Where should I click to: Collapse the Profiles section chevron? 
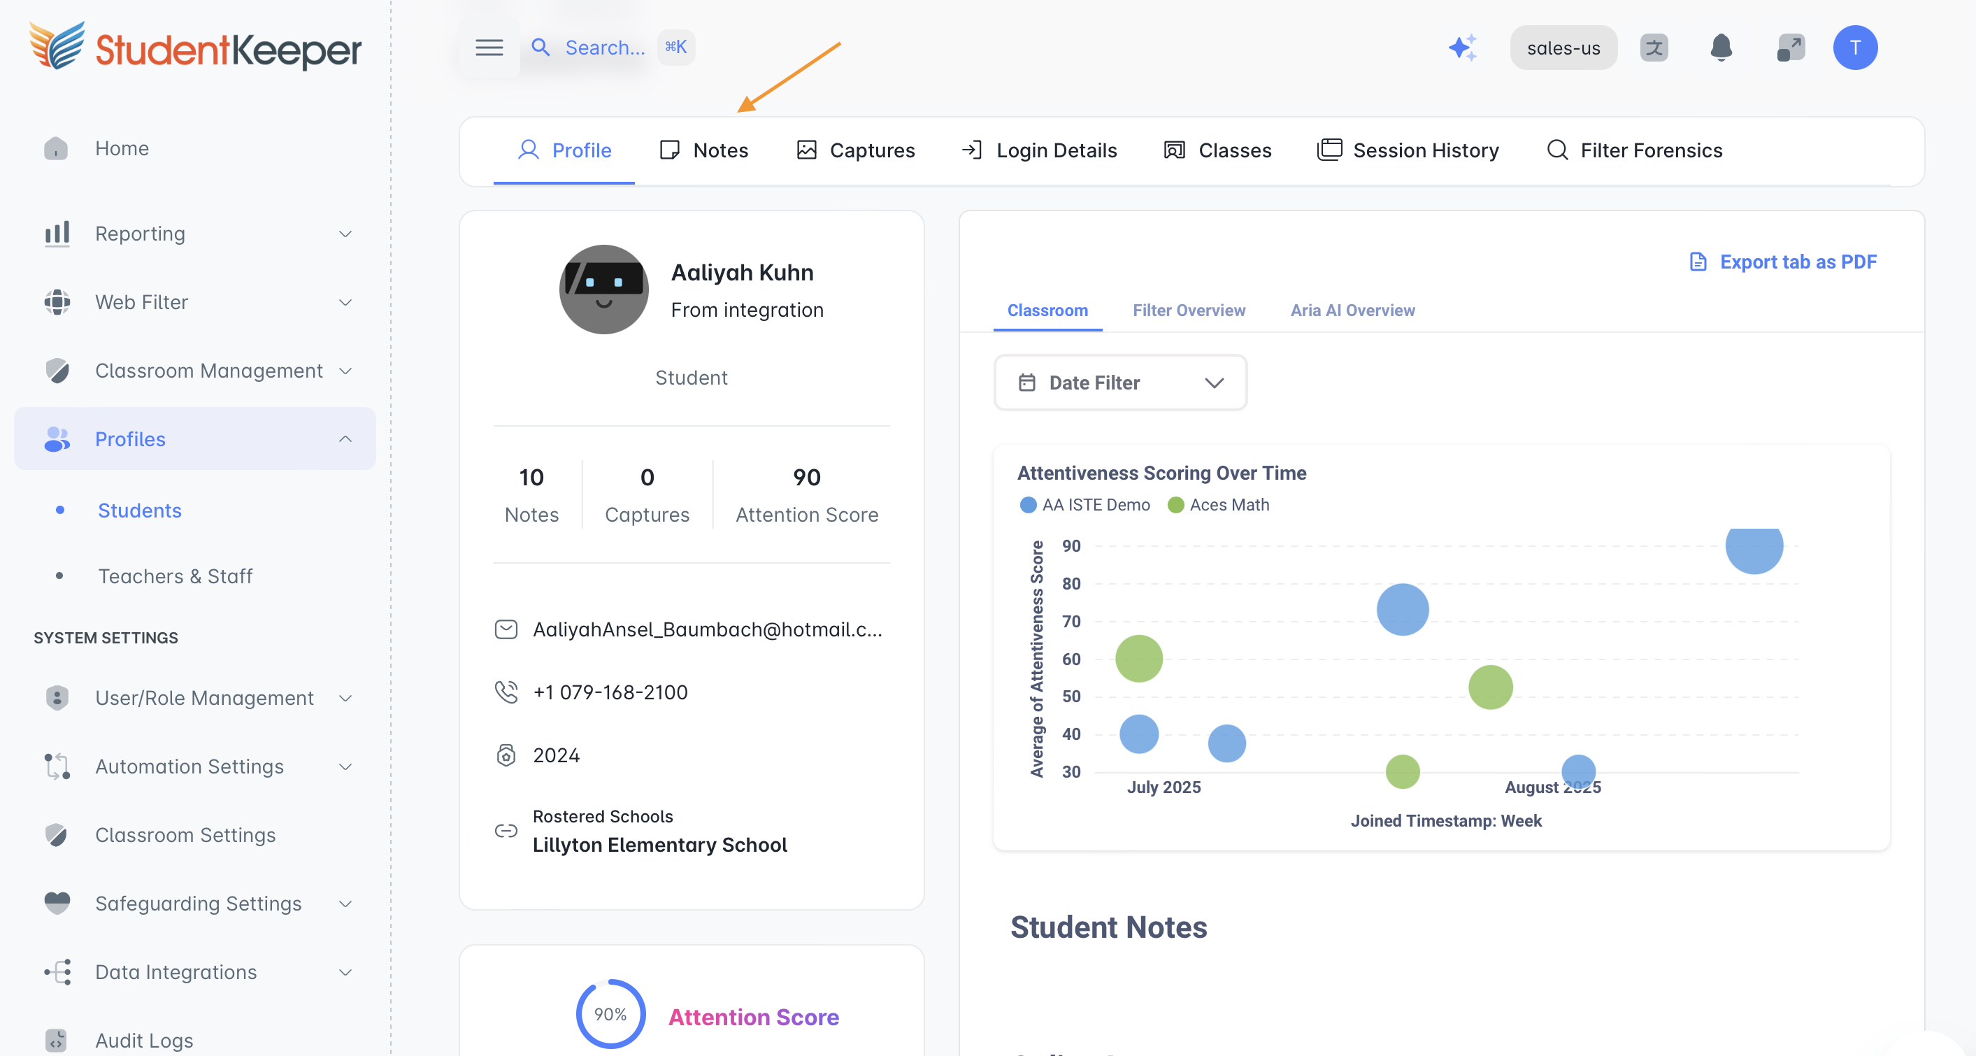click(x=345, y=439)
